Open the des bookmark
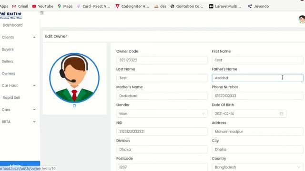This screenshot has height=171, width=305. pos(160,6)
